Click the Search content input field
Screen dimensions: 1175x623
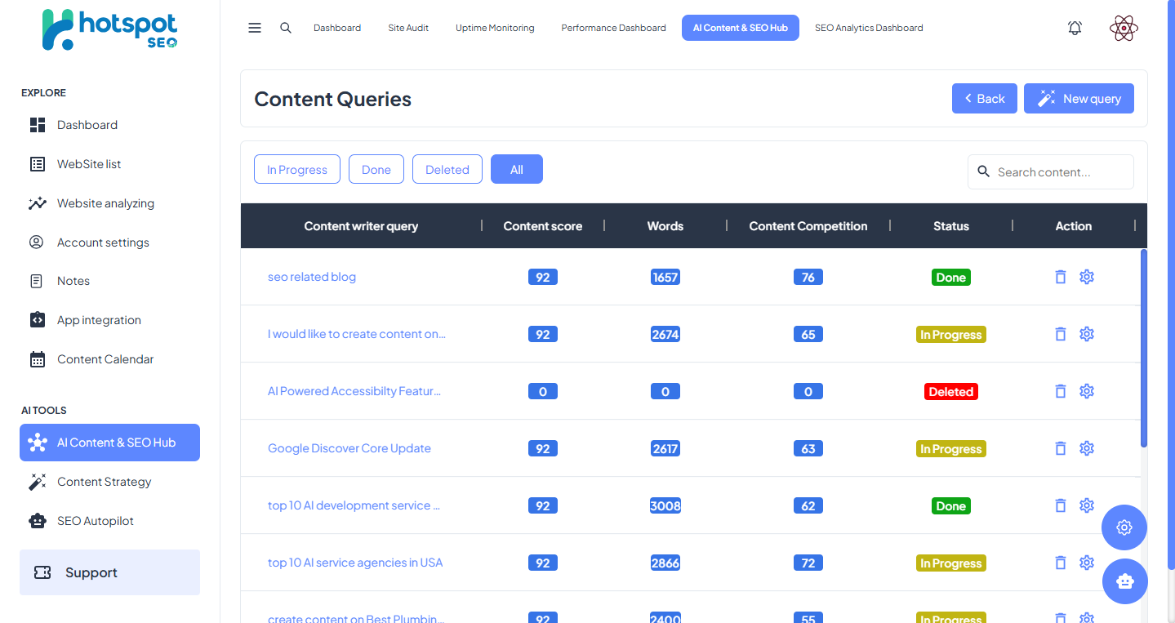pos(1051,172)
